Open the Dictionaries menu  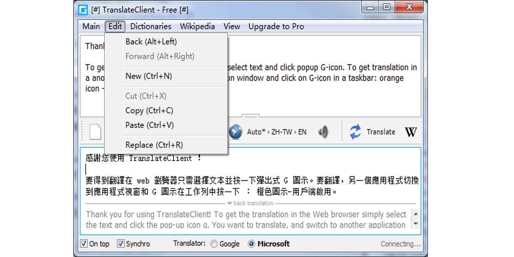(151, 27)
